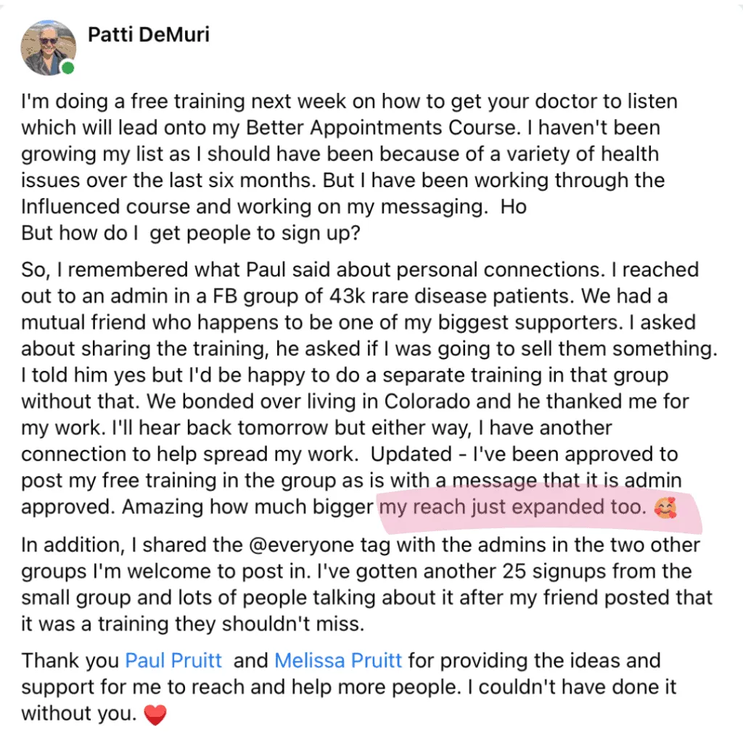The image size is (743, 743).
Task: Click the pink highlighted phrase 'my reach just expanded too'
Action: [513, 507]
